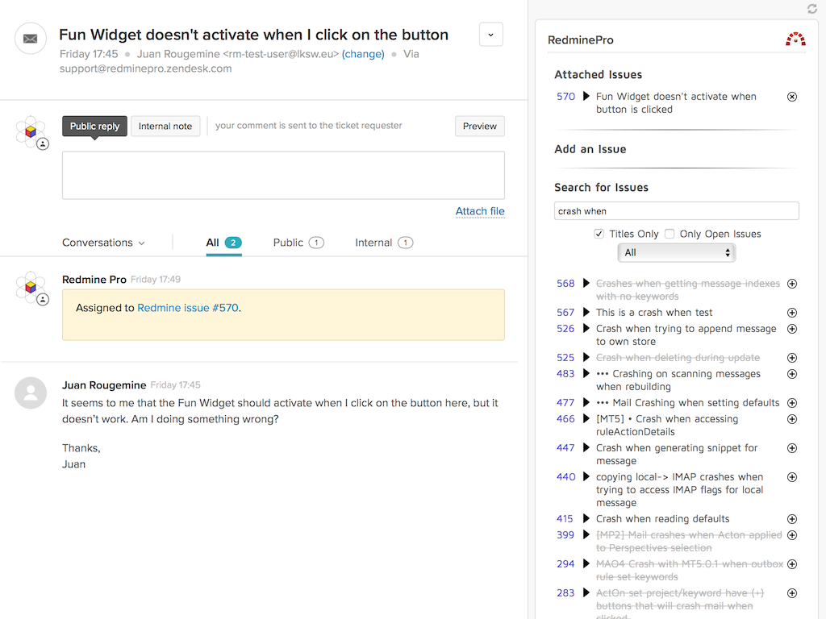Screen dimensions: 826x619
Task: Click the email channel icon beside the subject
Action: [30, 38]
